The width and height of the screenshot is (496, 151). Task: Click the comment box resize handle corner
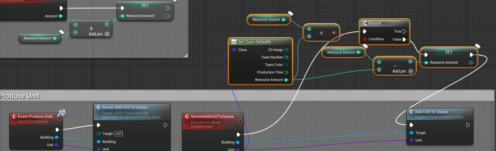point(186,56)
